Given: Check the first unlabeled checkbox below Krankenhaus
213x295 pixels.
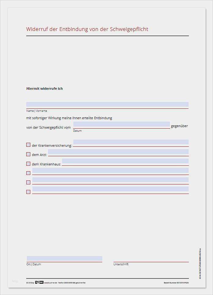Looking at the screenshot, I should 28,173.
